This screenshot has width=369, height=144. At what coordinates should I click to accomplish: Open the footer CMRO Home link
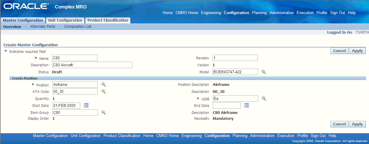click(167, 136)
